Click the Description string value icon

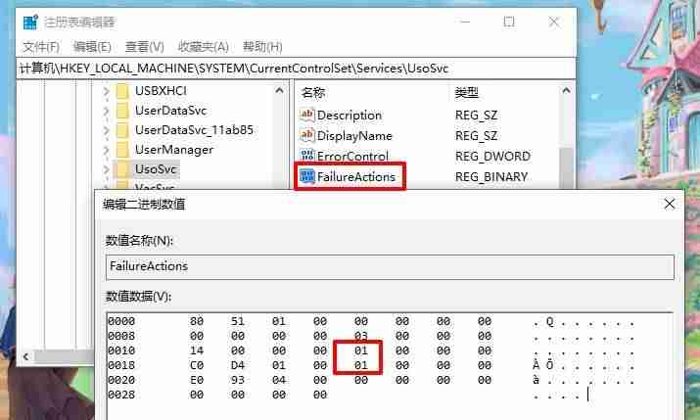pos(307,115)
